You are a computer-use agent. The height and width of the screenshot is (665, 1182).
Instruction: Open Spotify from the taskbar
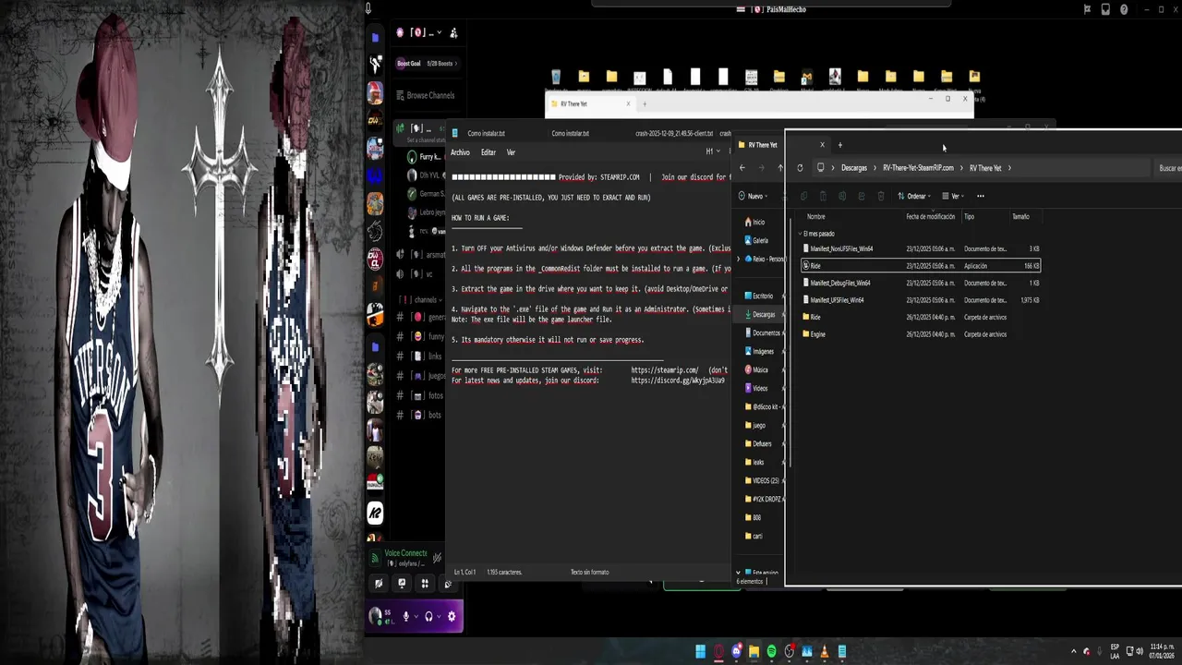tap(771, 651)
